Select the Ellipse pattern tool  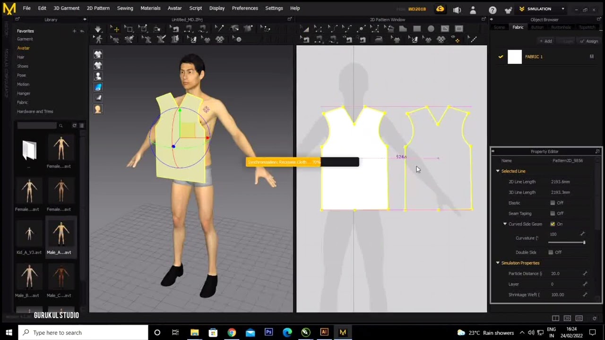click(431, 29)
